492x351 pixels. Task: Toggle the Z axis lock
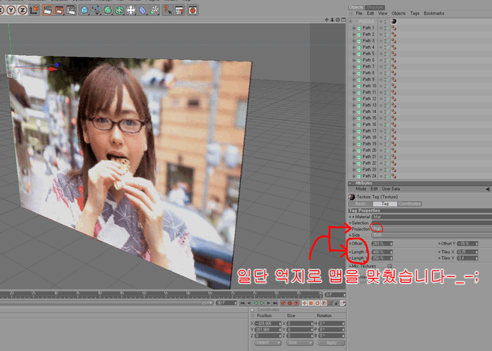pos(22,10)
